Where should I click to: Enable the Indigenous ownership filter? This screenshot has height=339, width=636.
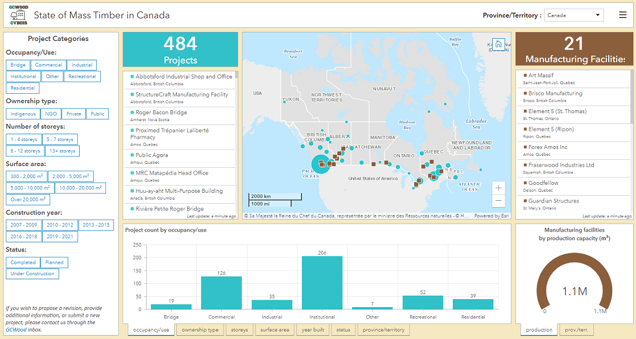22,114
